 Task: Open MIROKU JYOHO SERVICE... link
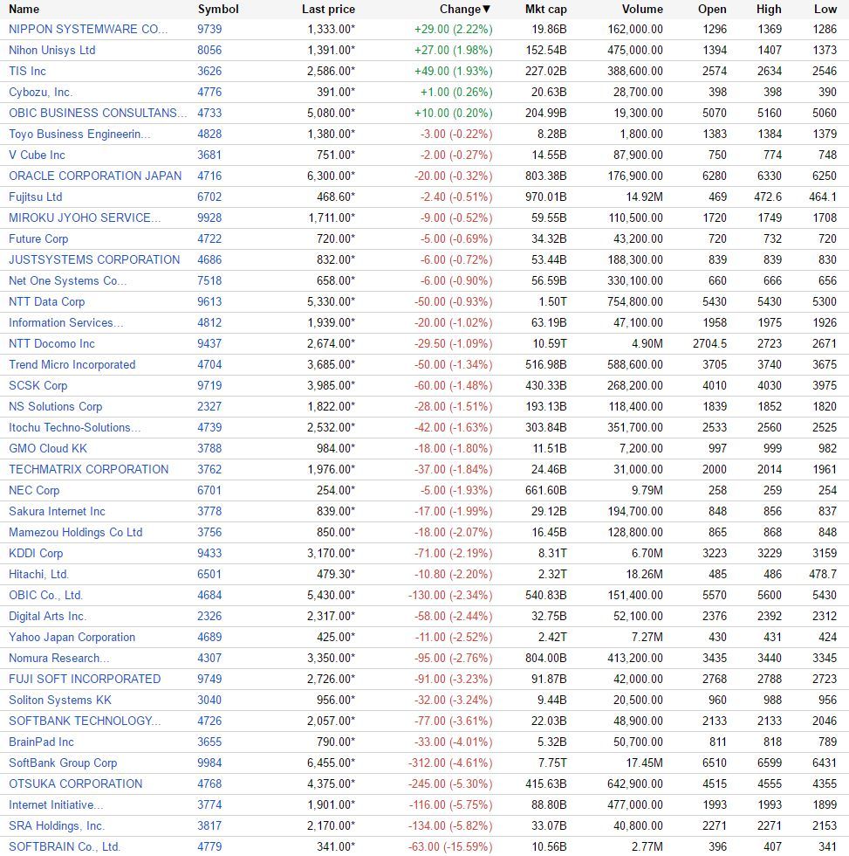coord(85,217)
